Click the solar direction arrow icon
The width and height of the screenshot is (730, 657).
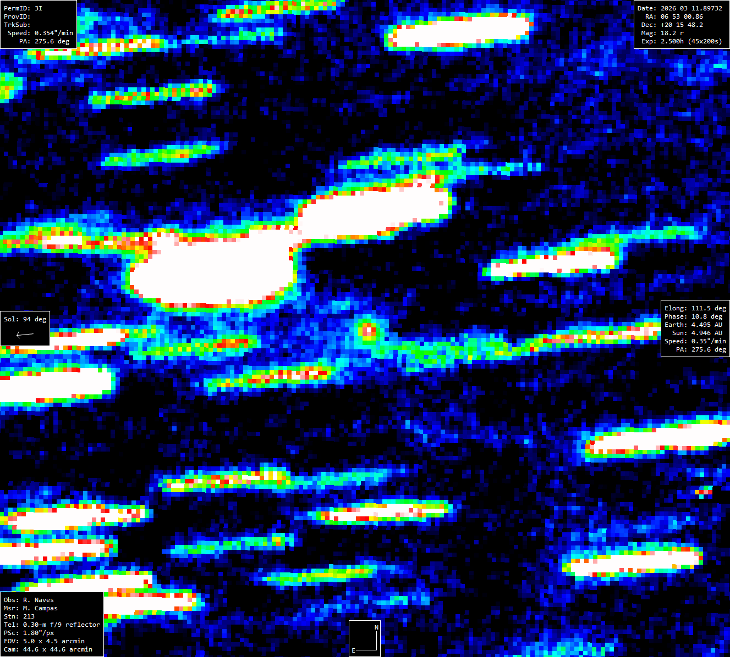click(x=25, y=334)
